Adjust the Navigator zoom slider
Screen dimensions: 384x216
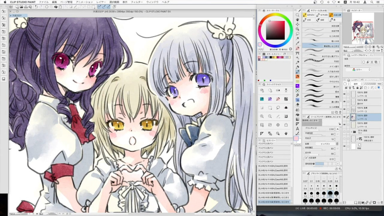pyautogui.click(x=356, y=47)
